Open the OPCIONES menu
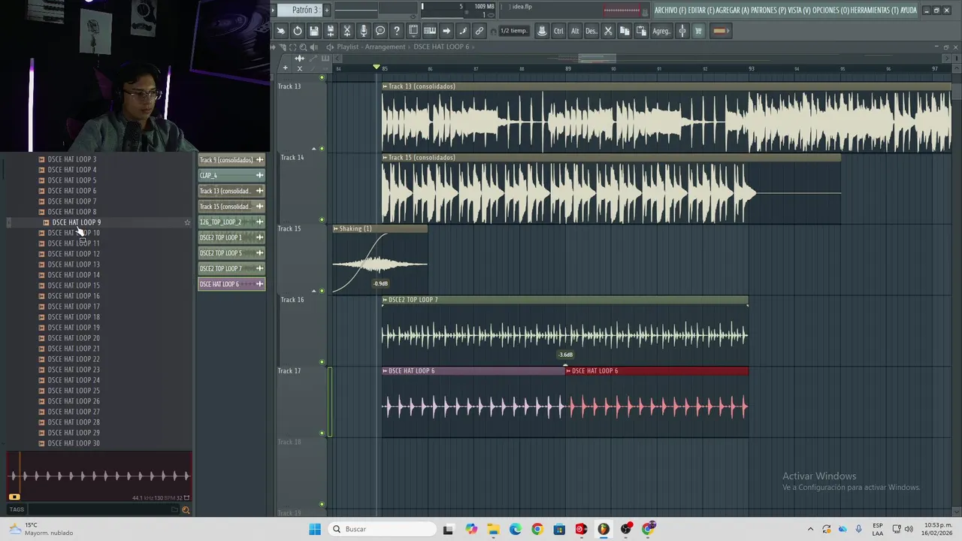This screenshot has height=541, width=962. click(830, 11)
